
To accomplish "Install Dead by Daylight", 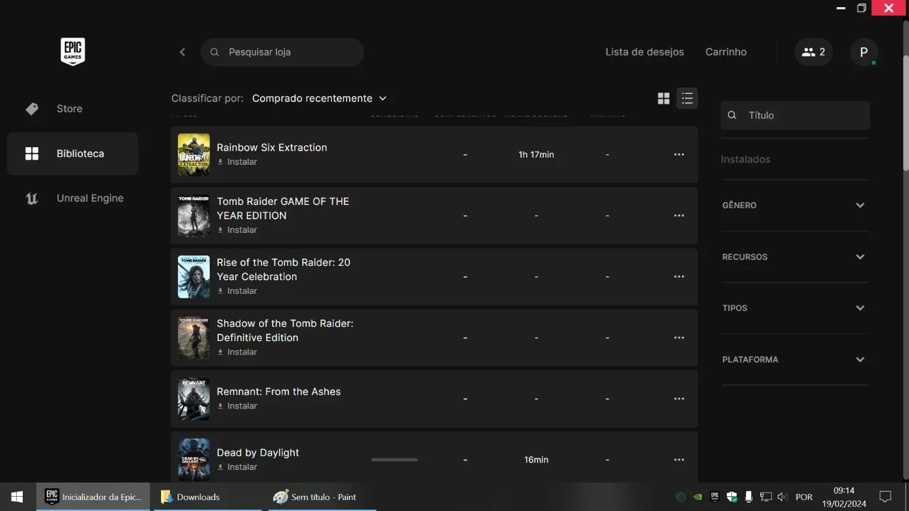I will tap(237, 467).
